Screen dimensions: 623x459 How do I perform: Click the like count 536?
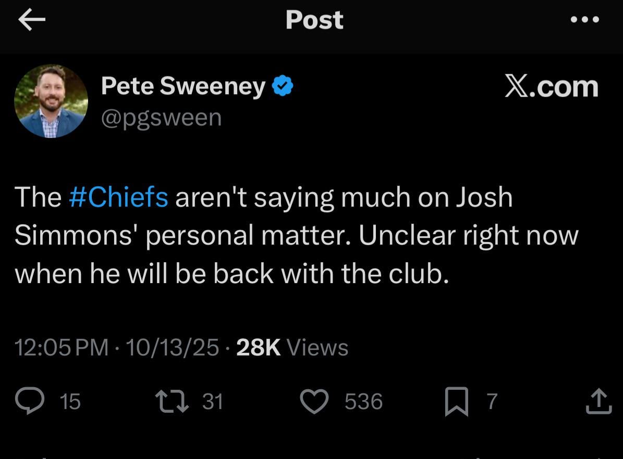click(363, 402)
